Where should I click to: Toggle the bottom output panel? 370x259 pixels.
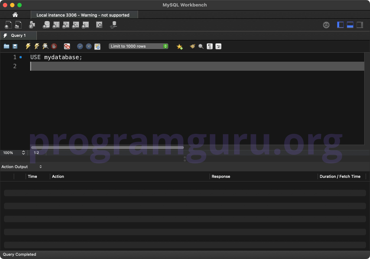pos(350,25)
